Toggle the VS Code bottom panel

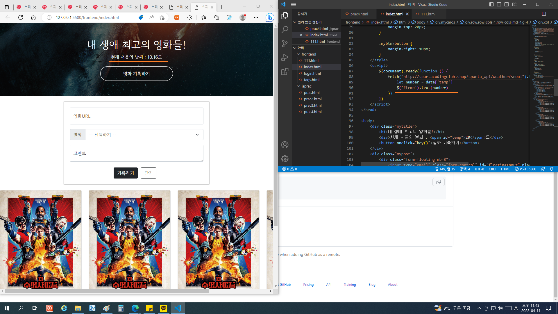point(499,4)
